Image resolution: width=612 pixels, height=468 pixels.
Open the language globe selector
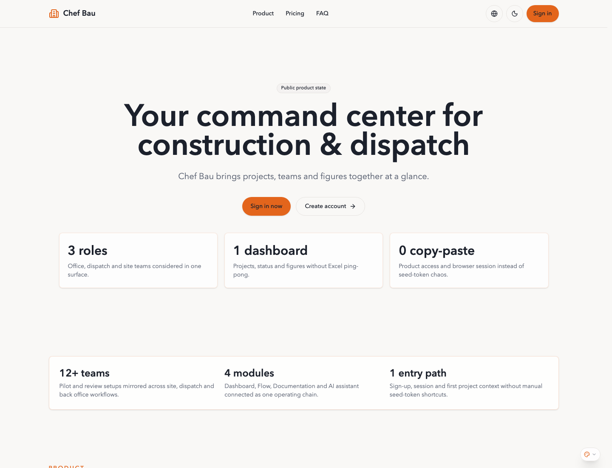(x=494, y=14)
